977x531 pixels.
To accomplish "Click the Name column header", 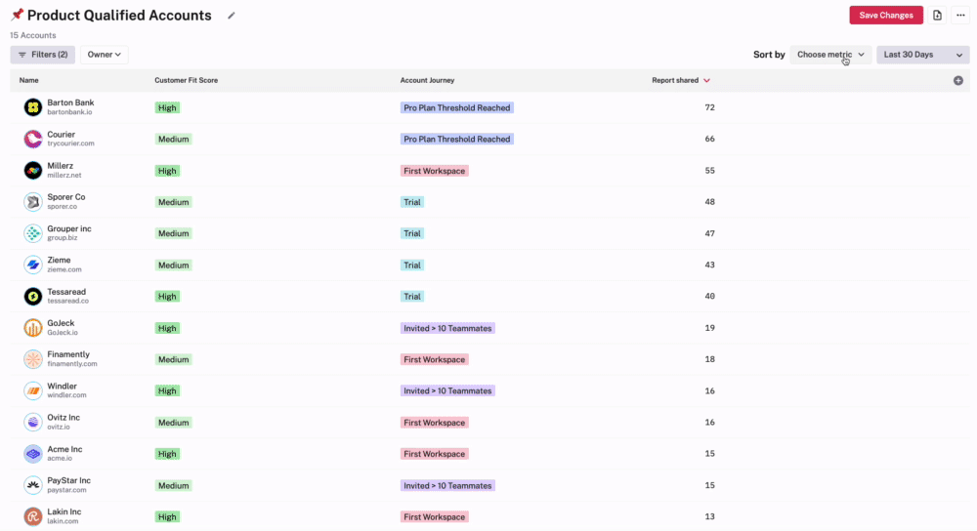I will pos(28,80).
